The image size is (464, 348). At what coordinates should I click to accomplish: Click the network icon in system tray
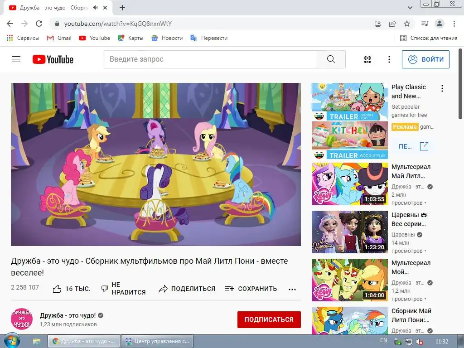[409, 342]
